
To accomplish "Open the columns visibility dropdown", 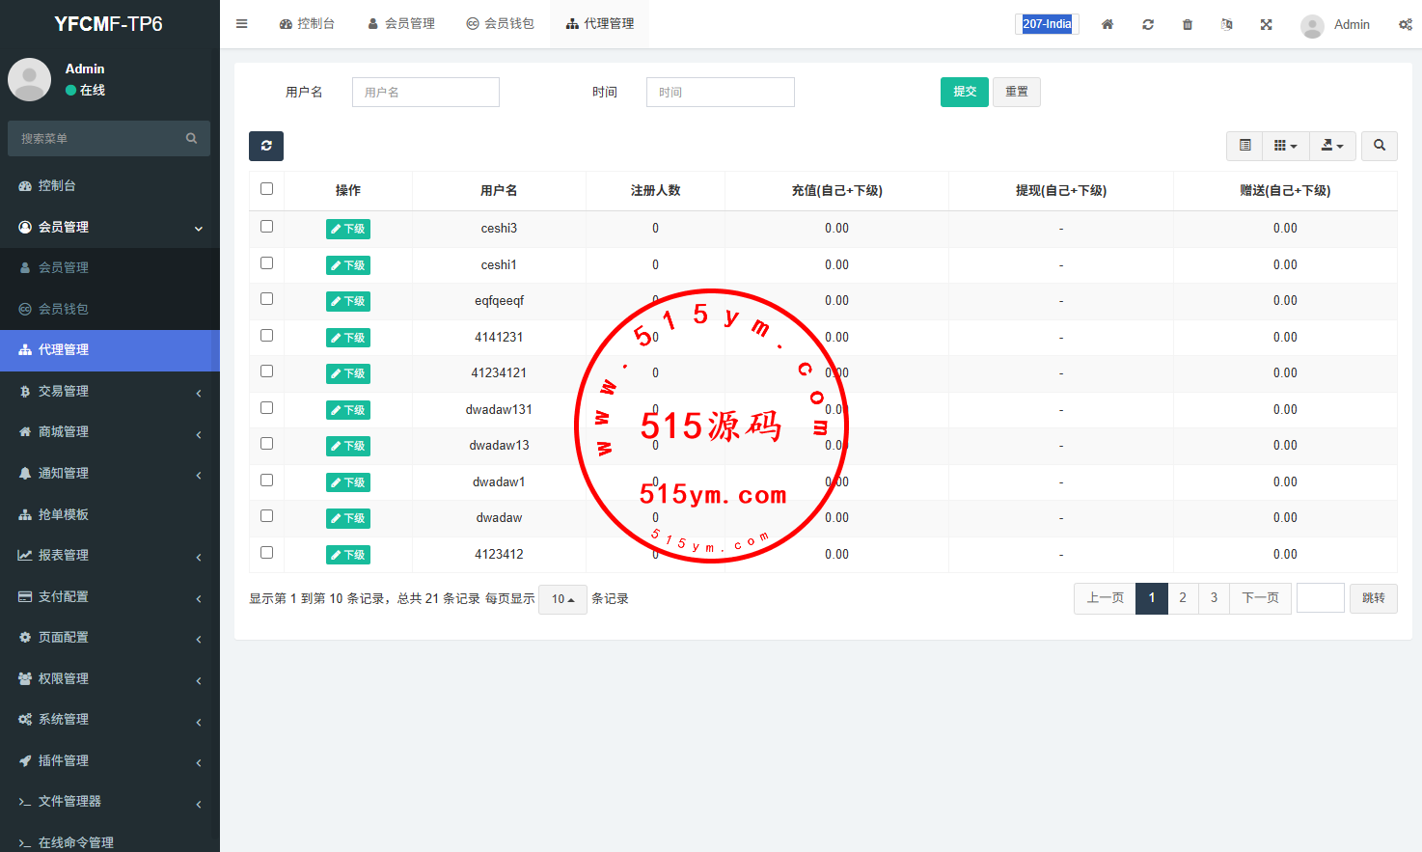I will tap(1285, 146).
